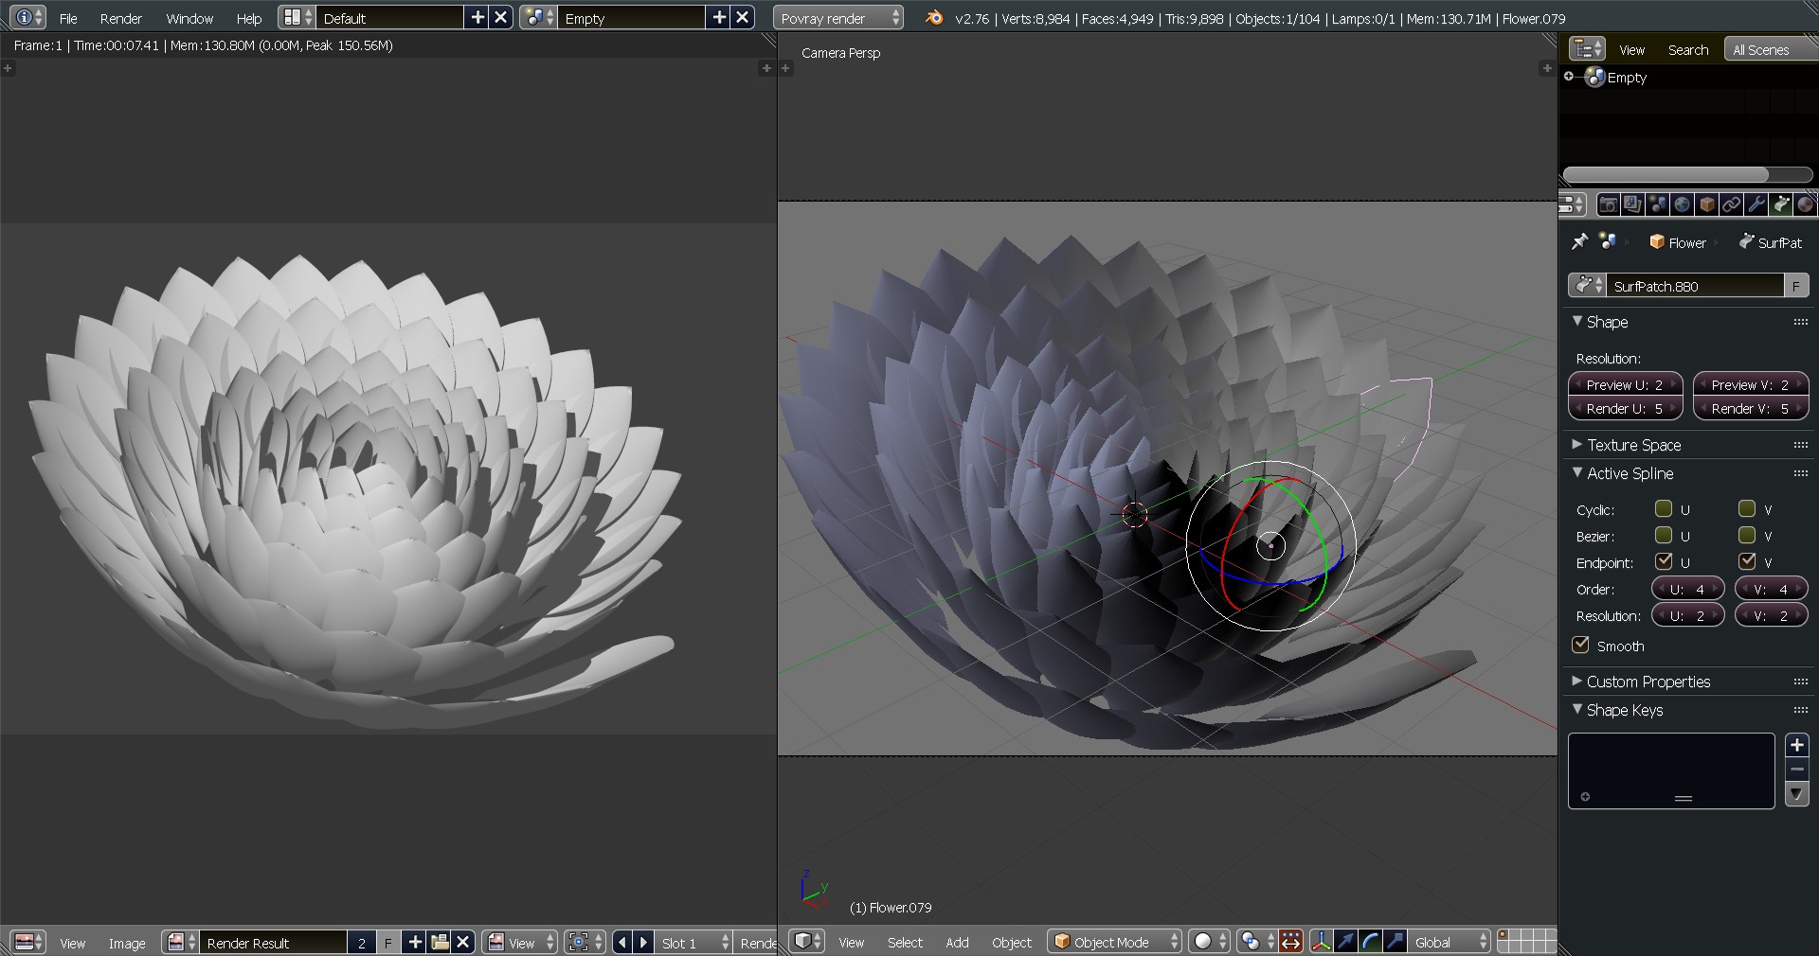Select the Object properties cube icon
The width and height of the screenshot is (1819, 956).
1706,205
